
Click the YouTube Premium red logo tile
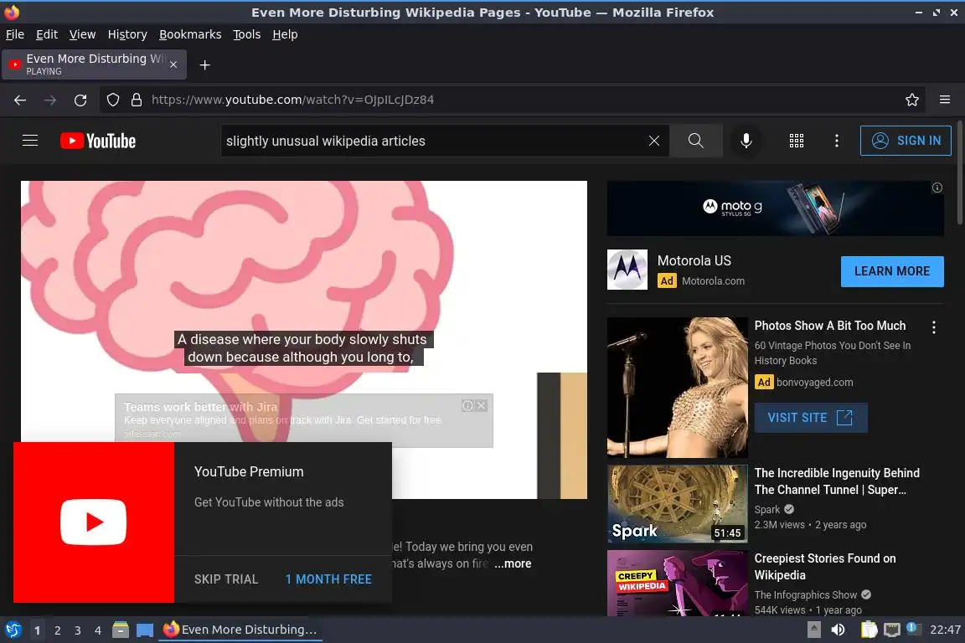[x=94, y=522]
